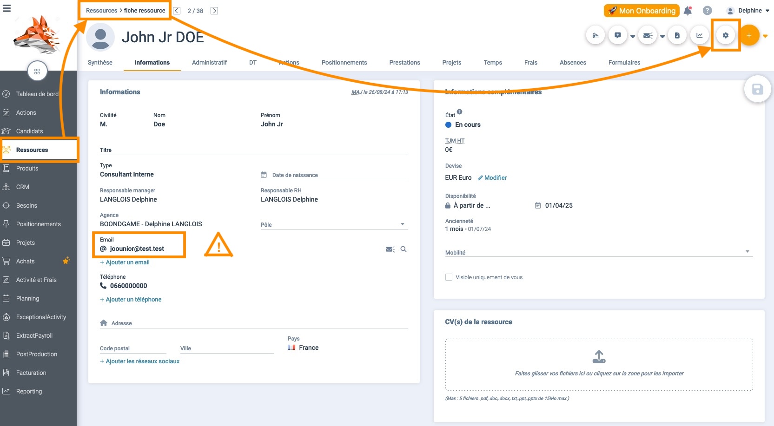Tick the 'Visible uniquement de vous' checkbox

(449, 277)
